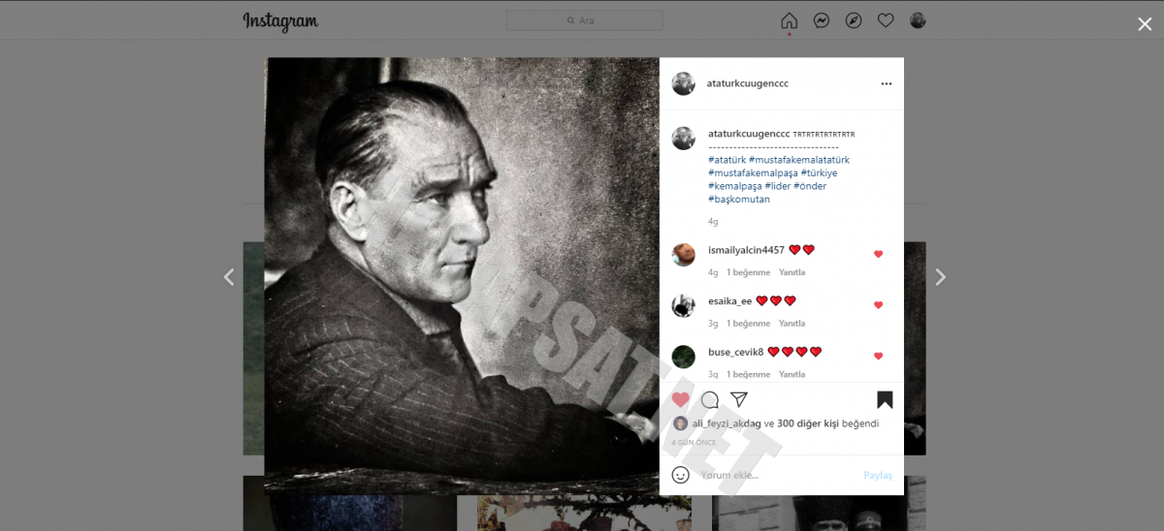Share post via paper plane icon
The height and width of the screenshot is (531, 1164).
click(x=739, y=399)
